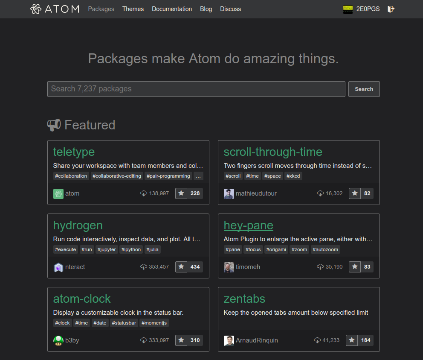Click the 138,997 downloads count
This screenshot has height=360, width=423.
[x=159, y=193]
